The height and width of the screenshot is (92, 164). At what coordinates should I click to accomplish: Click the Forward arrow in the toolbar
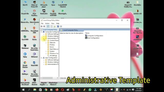click(x=44, y=26)
